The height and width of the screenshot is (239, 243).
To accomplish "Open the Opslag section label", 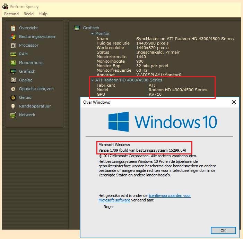I will tap(26, 80).
